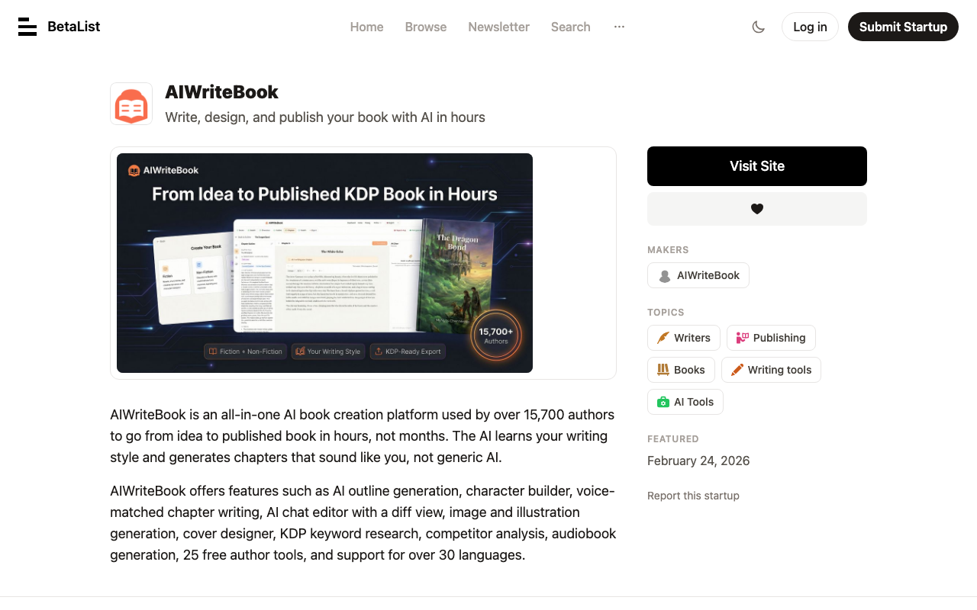Click the Log in button

pyautogui.click(x=810, y=27)
